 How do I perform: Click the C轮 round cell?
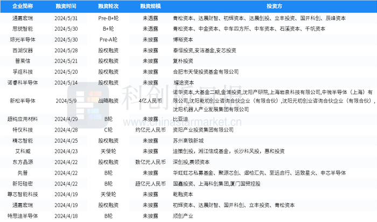click(x=108, y=130)
